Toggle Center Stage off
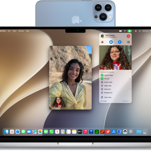The image size is (151, 151). click(x=102, y=75)
